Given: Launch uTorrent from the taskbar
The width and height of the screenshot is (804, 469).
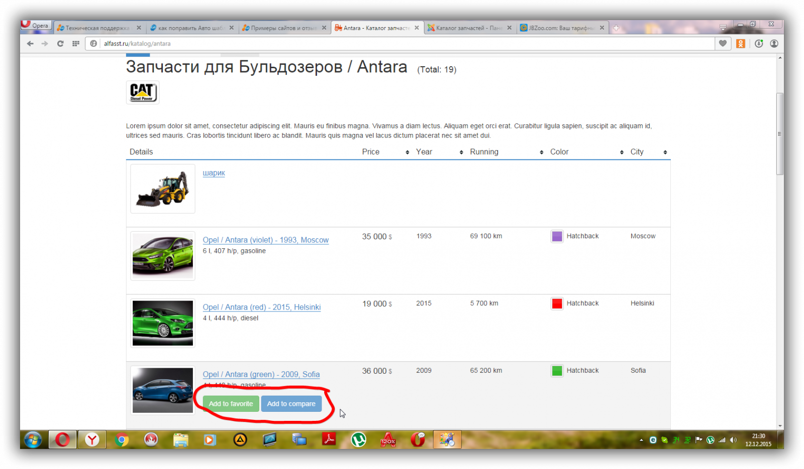Looking at the screenshot, I should click(x=358, y=440).
